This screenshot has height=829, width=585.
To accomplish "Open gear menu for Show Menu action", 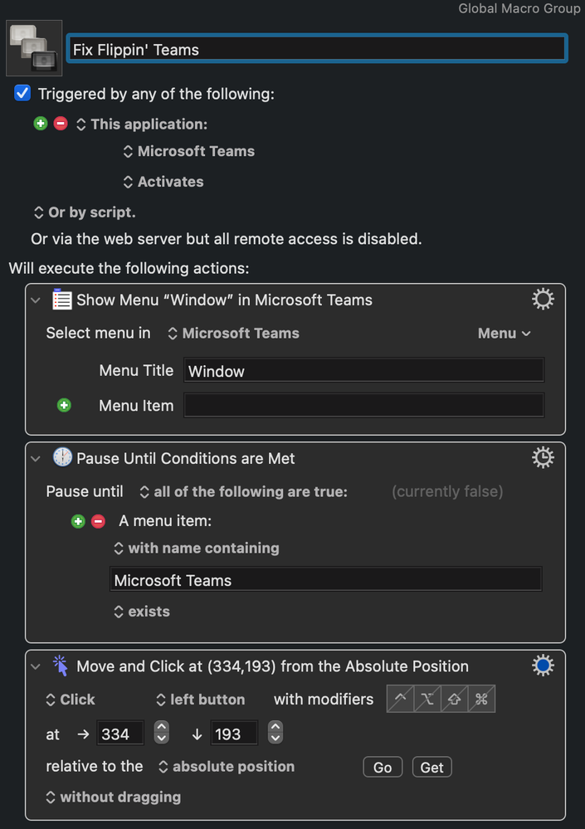I will pos(543,300).
